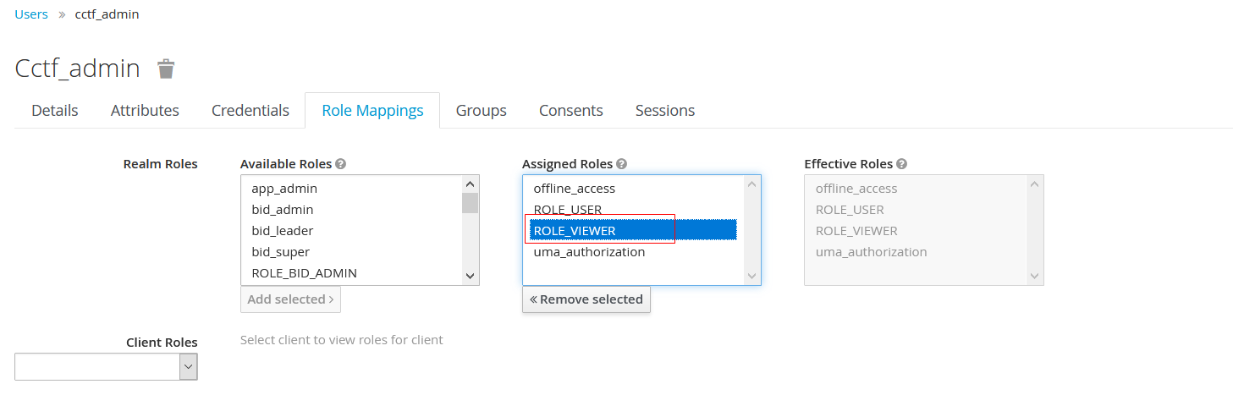Screen dimensions: 1233x406
Task: Open the Attributes tab
Action: click(145, 111)
